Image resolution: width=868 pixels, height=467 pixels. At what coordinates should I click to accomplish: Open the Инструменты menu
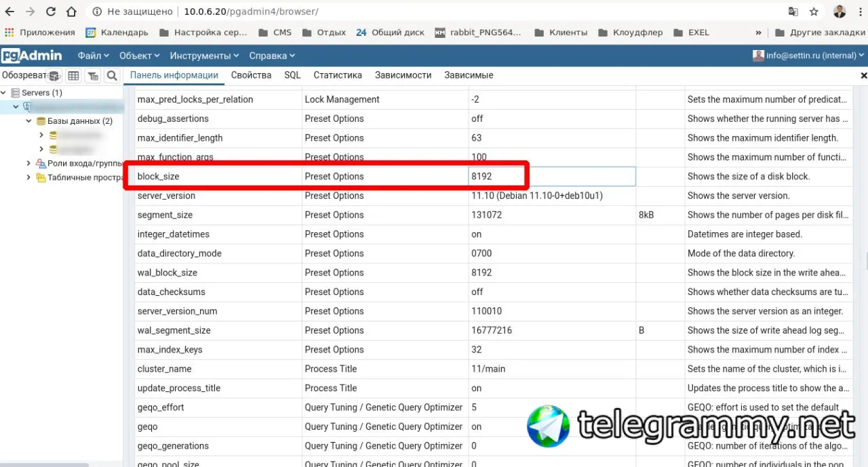(204, 55)
